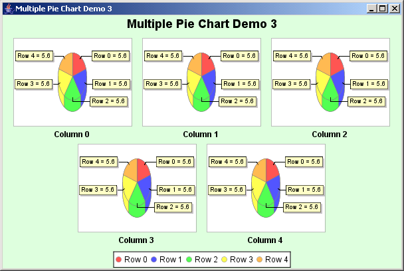
Task: Click 'Row 2 = 5.6' label in Column 1 chart
Action: pyautogui.click(x=238, y=101)
